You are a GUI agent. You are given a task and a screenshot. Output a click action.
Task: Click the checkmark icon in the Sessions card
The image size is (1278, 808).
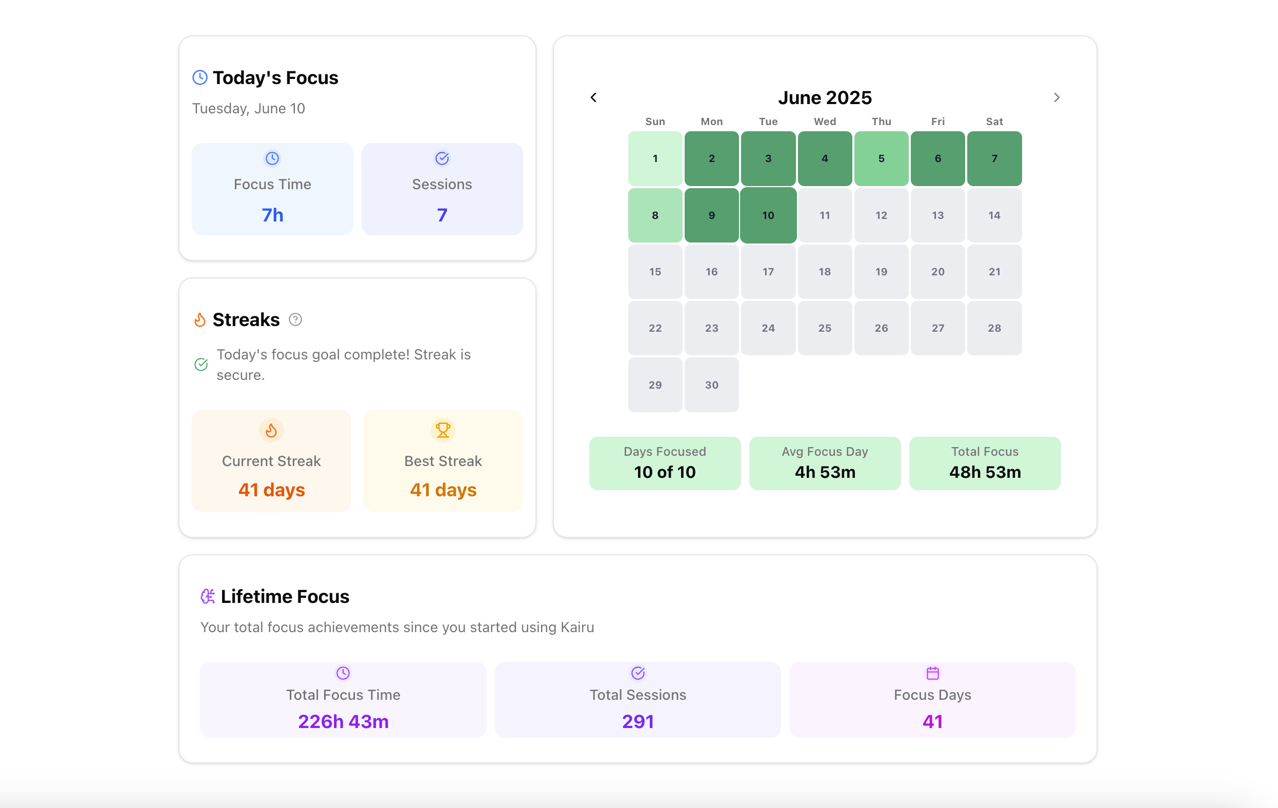(442, 158)
